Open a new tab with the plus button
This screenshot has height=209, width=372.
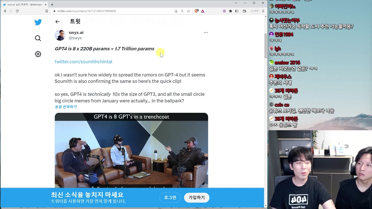click(x=52, y=4)
